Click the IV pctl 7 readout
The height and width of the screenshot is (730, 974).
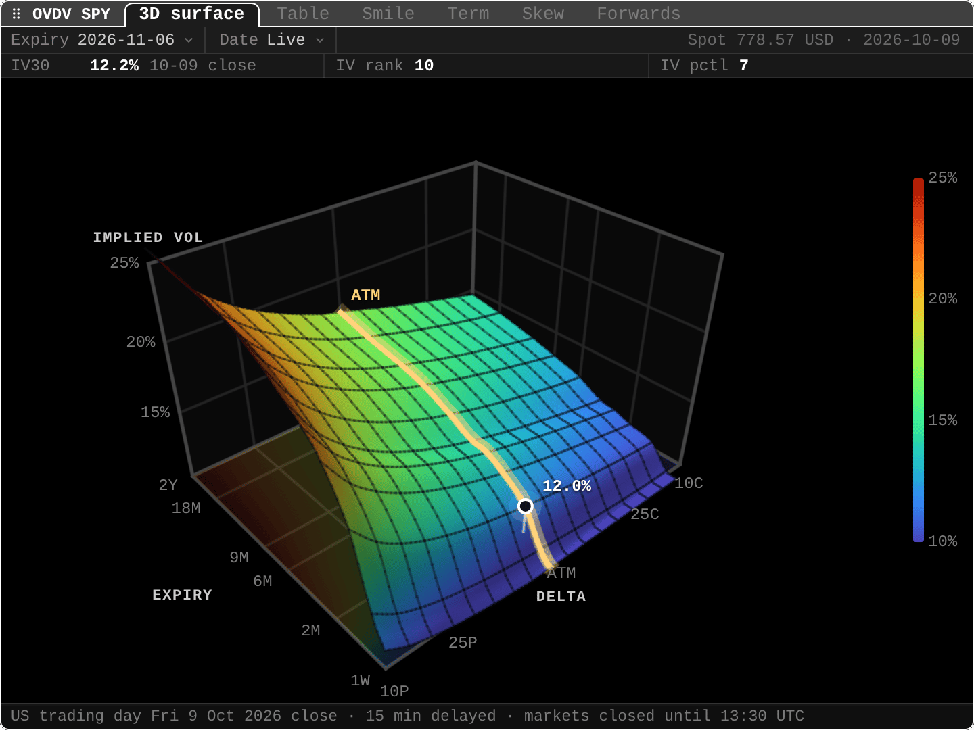[x=705, y=66]
